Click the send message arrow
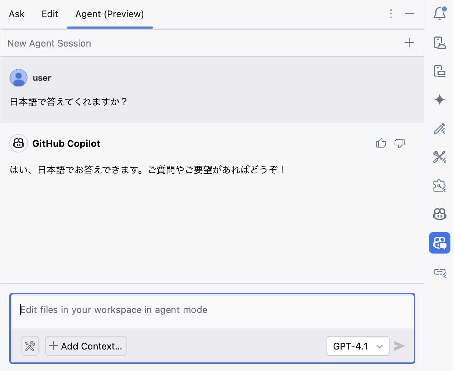 (399, 346)
